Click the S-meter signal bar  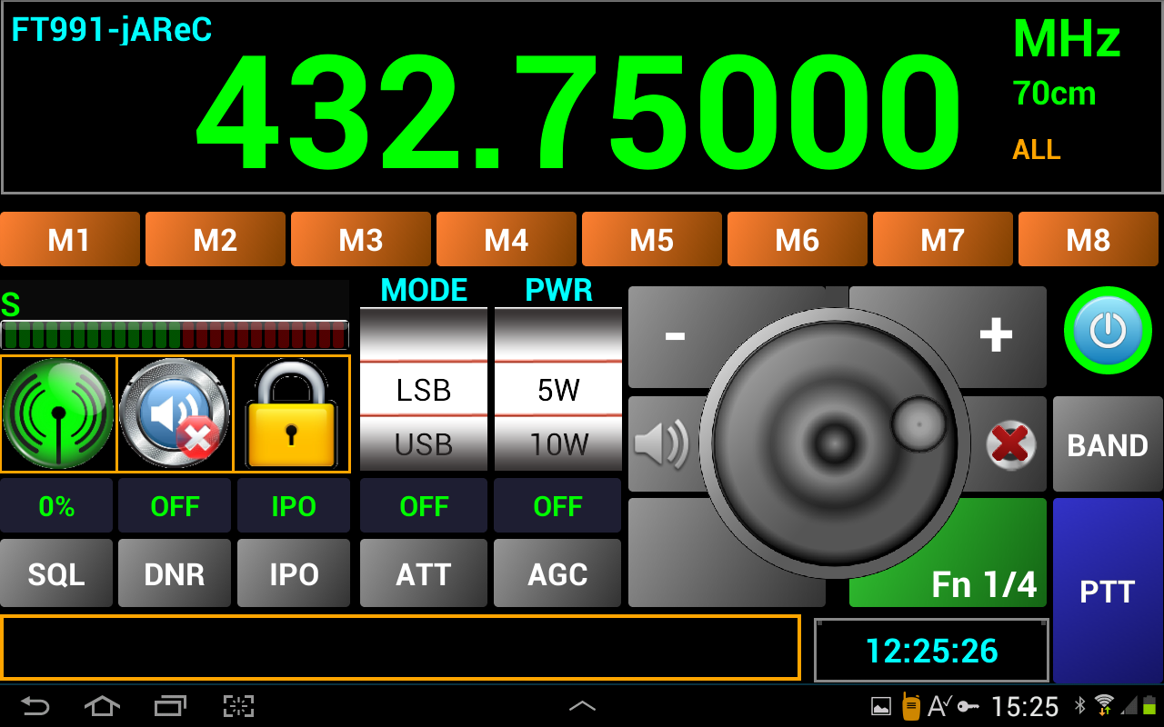(175, 335)
